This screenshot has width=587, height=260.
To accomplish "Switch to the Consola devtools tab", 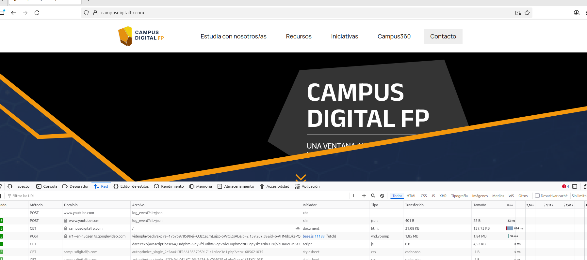I will tap(47, 186).
